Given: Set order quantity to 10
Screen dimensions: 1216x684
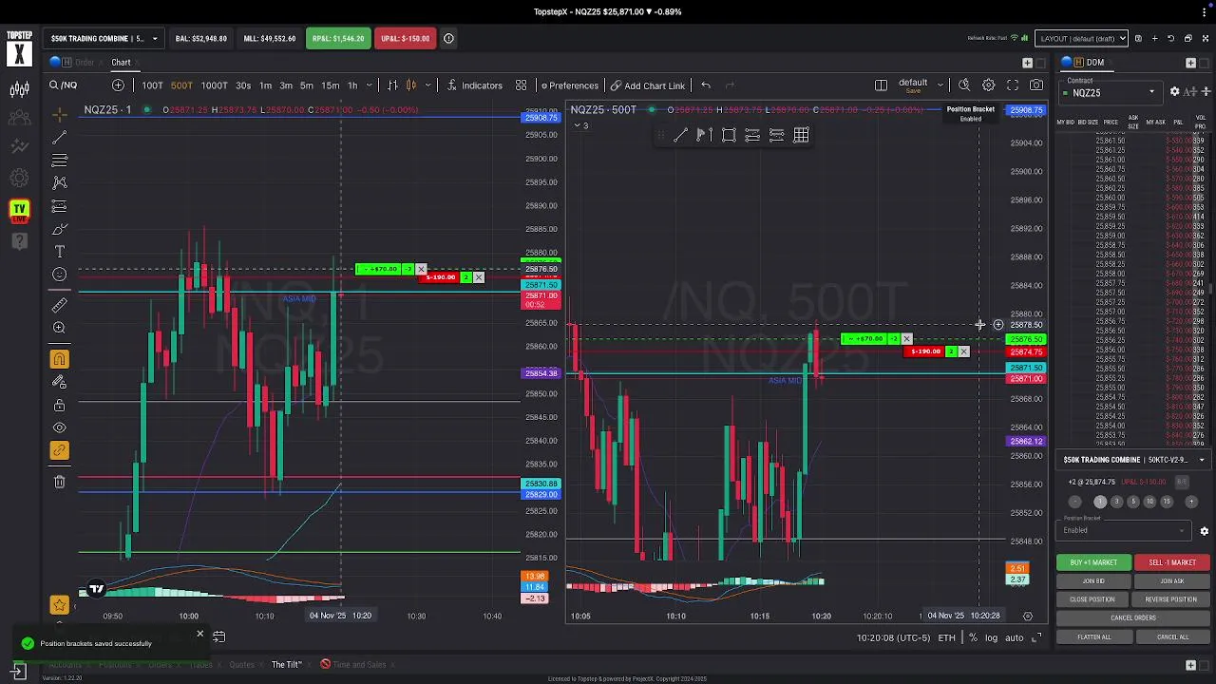Looking at the screenshot, I should (1149, 502).
